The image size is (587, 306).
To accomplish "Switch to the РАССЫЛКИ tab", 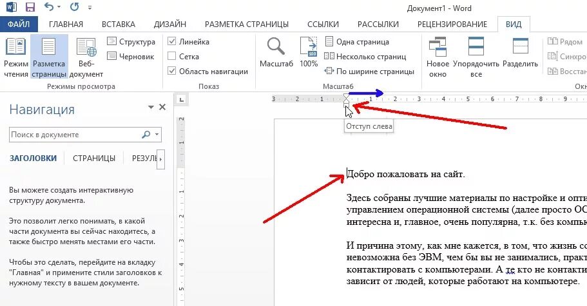I will (378, 24).
